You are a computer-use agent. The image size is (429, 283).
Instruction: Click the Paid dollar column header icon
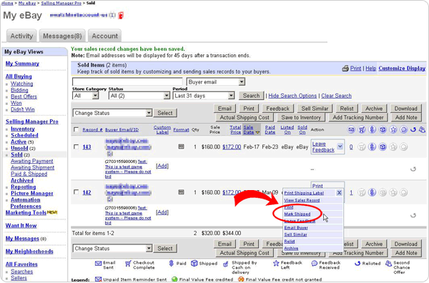(x=372, y=129)
